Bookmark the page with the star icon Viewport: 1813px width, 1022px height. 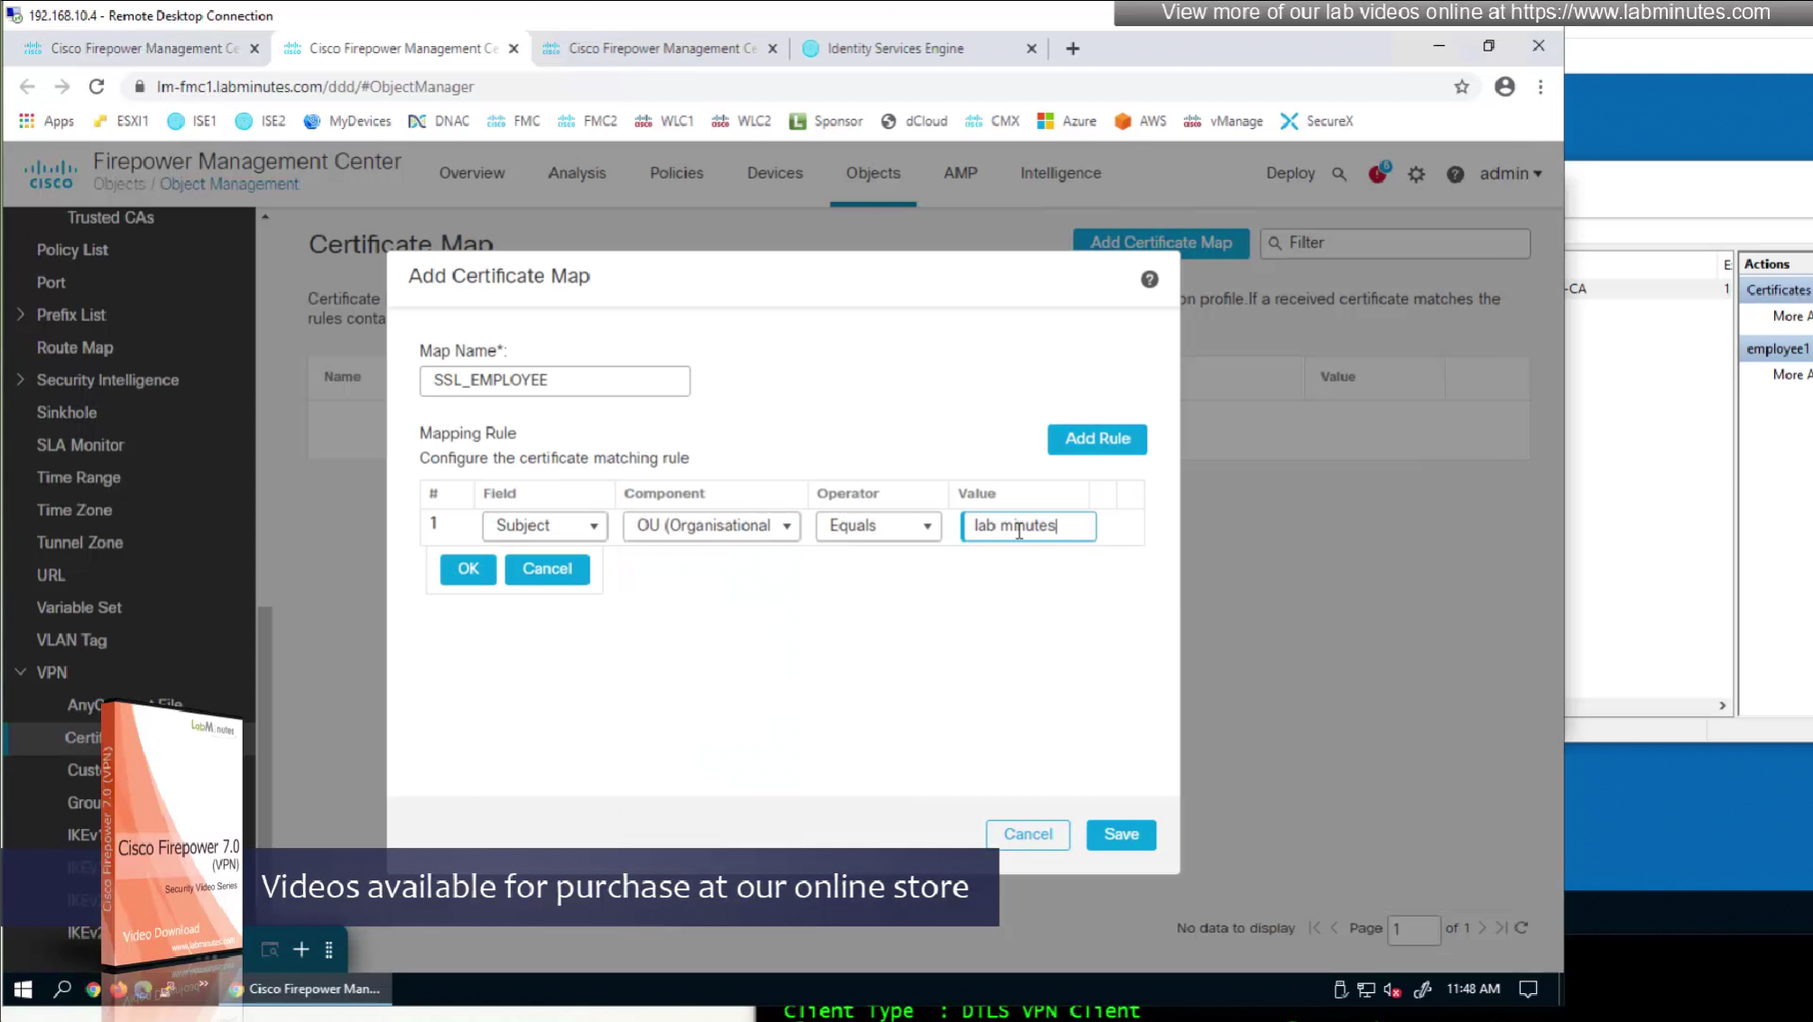(x=1461, y=87)
